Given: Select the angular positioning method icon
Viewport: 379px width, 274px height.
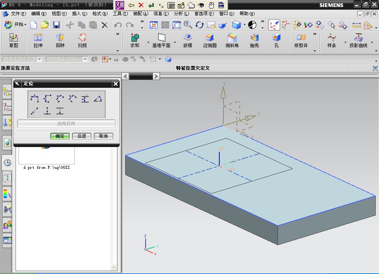Looking at the screenshot, I should tap(98, 98).
